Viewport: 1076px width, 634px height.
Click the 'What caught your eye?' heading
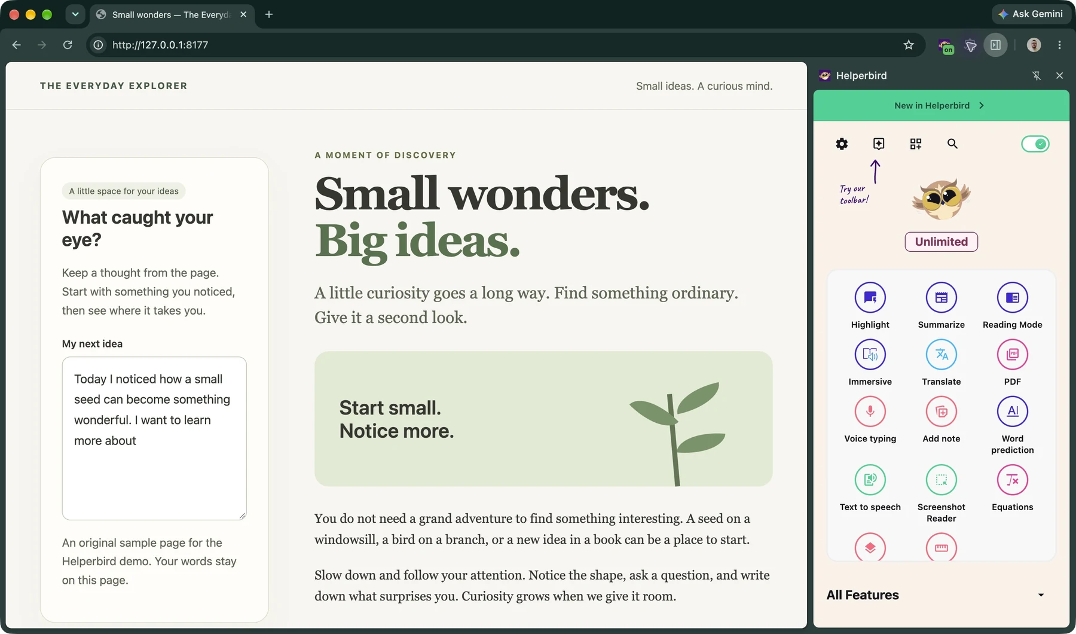137,228
